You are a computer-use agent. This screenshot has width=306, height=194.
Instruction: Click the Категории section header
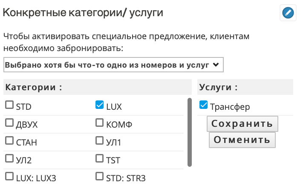(x=98, y=87)
